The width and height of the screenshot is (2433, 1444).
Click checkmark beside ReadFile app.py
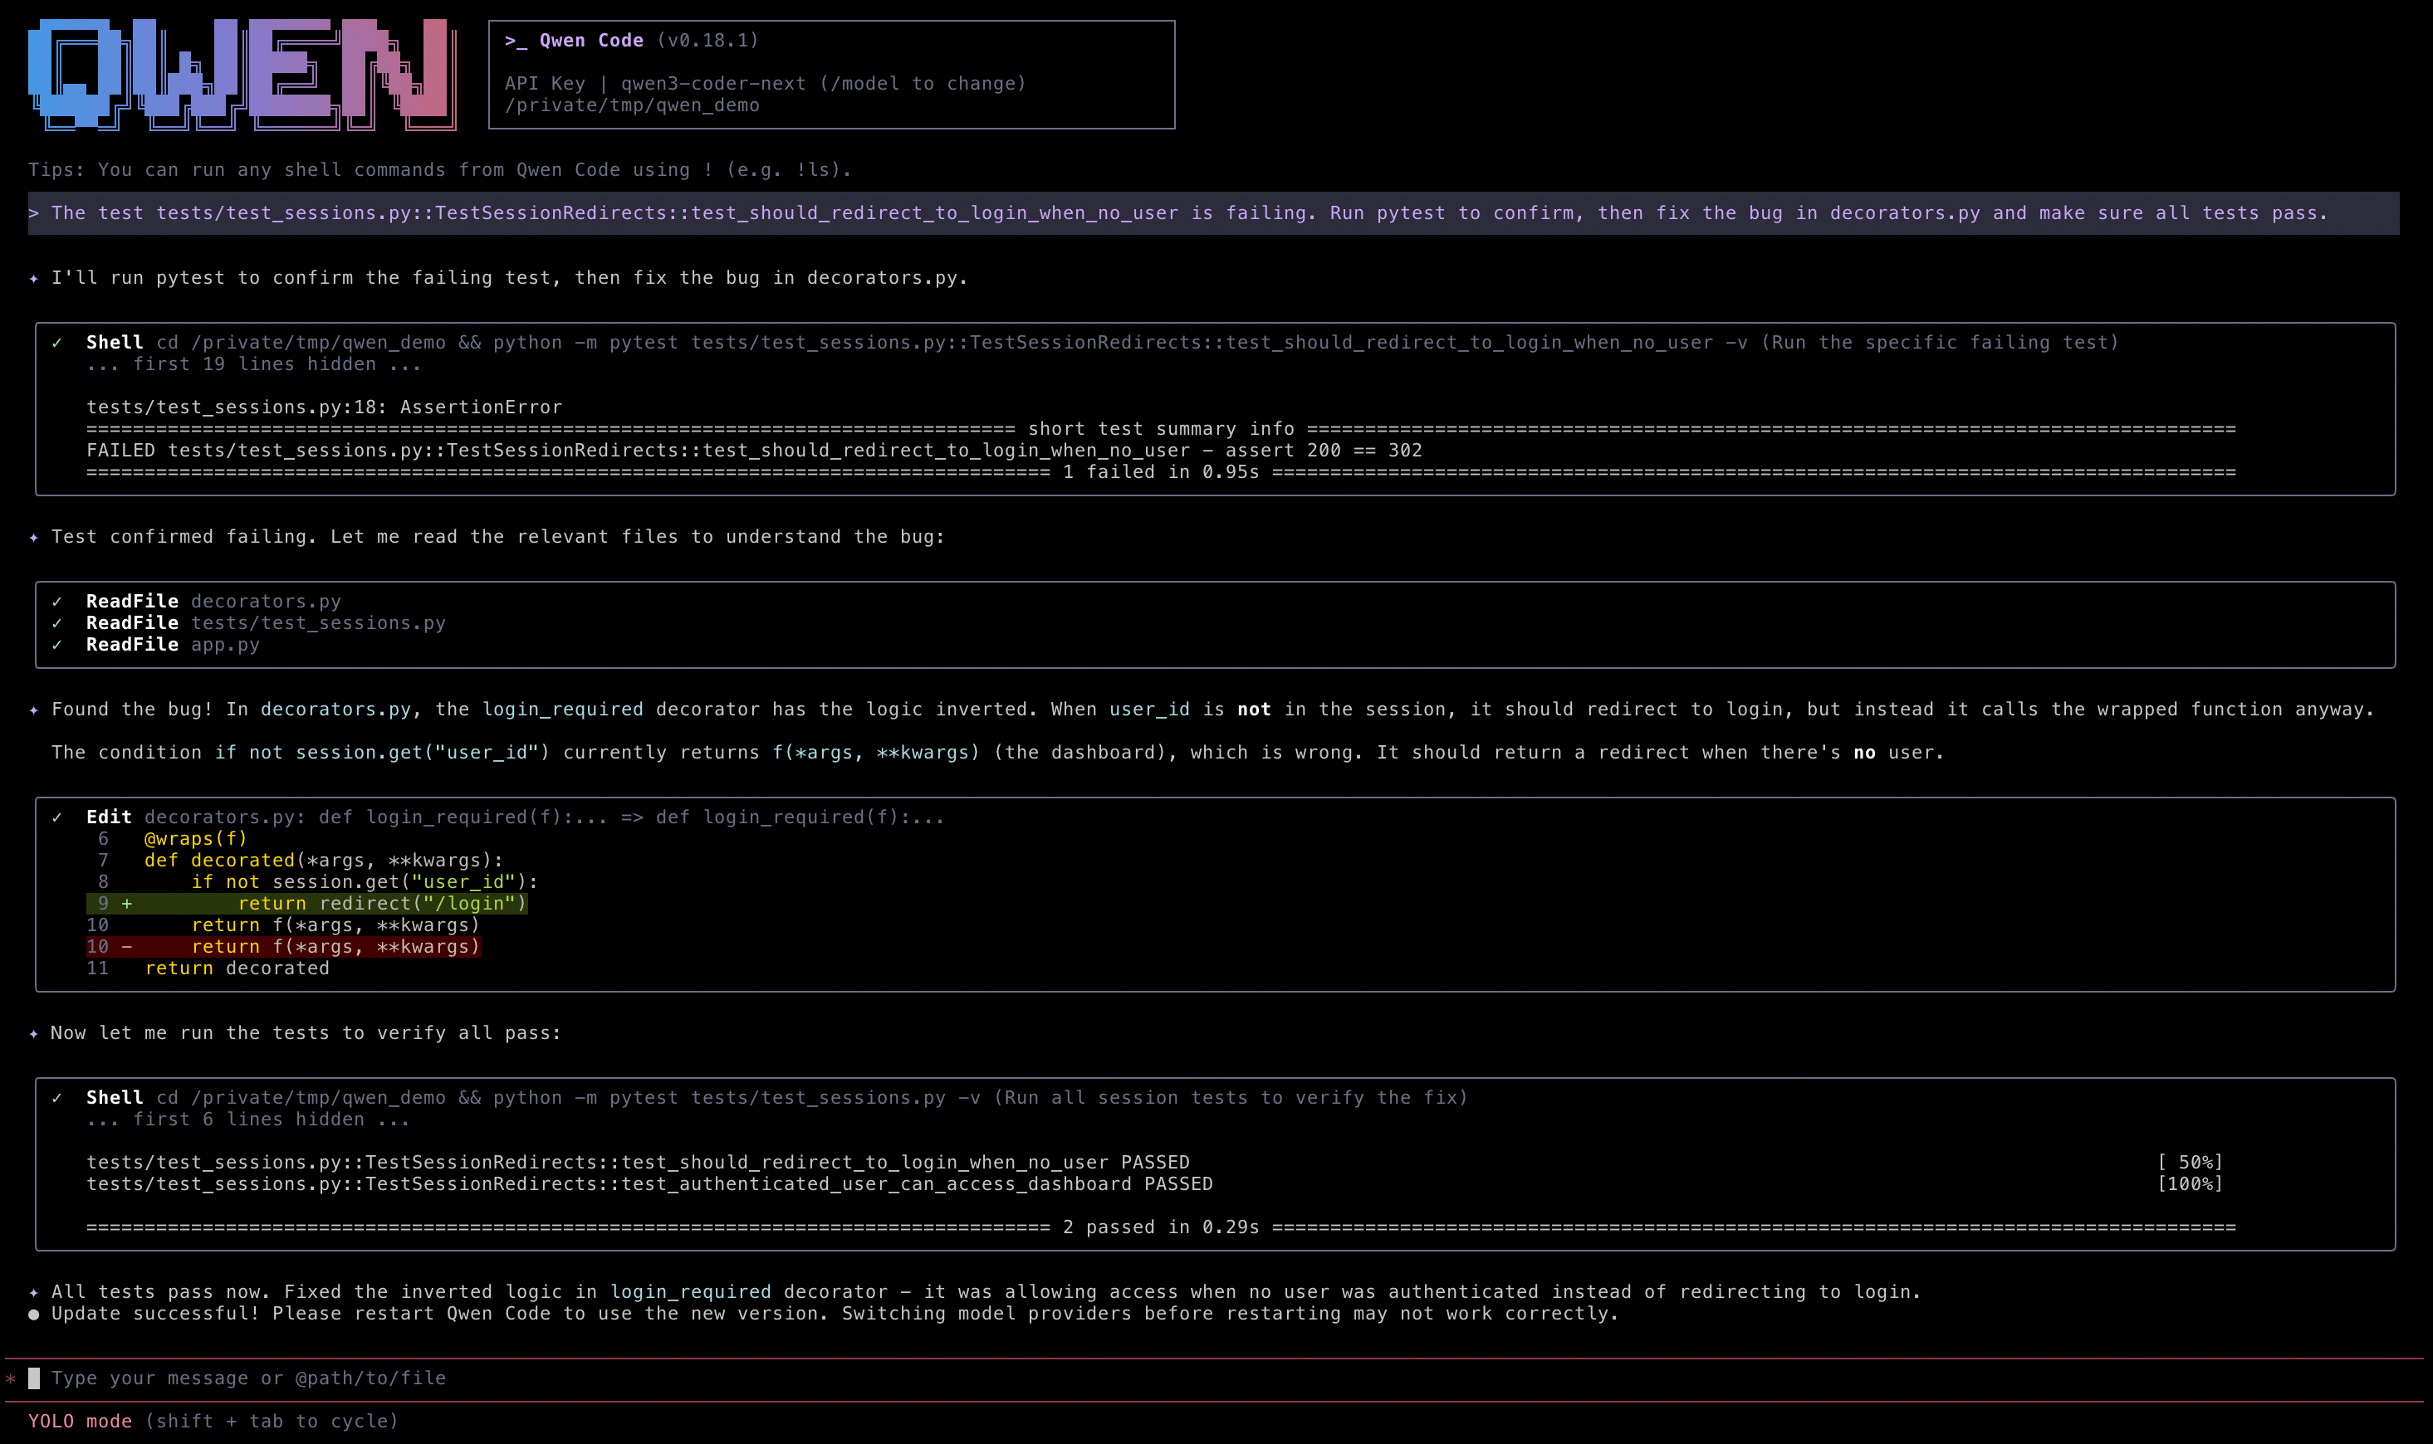click(x=57, y=644)
